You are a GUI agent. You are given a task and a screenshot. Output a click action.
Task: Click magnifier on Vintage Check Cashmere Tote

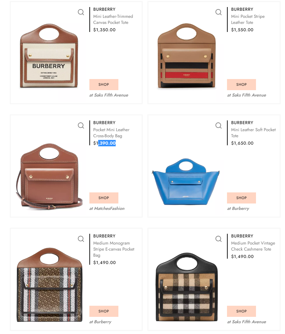coord(218,239)
